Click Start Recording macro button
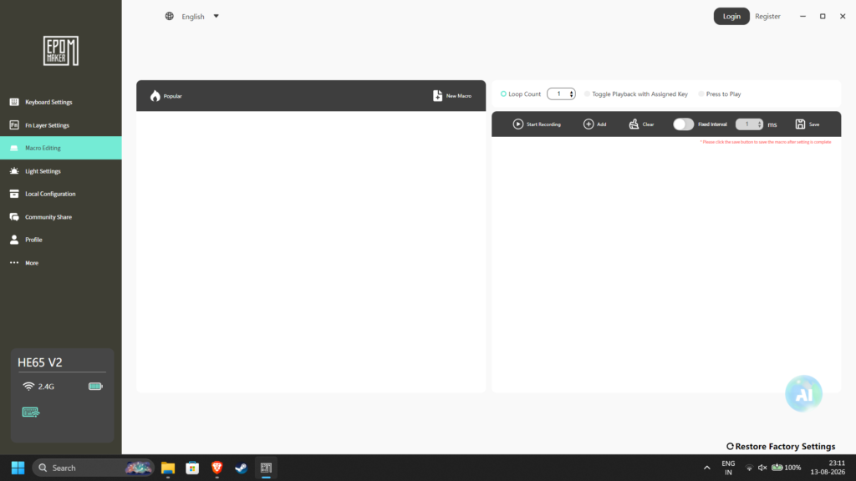 coord(537,124)
